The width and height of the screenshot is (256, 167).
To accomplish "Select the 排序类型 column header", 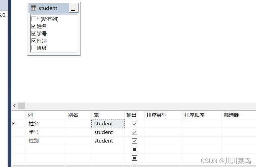I will pyautogui.click(x=163, y=115).
